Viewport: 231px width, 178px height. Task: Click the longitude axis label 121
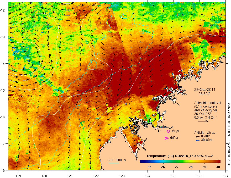pyautogui.click(x=70, y=176)
